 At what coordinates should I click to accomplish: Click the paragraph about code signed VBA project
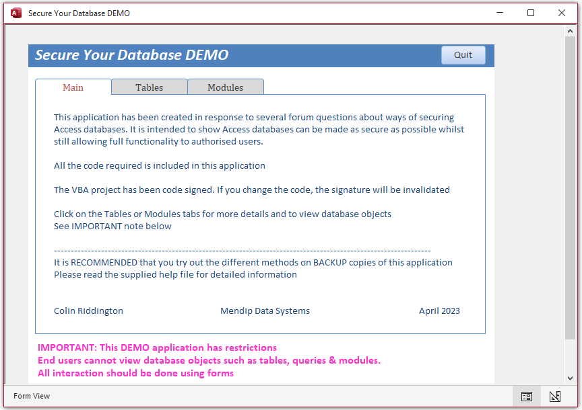(x=252, y=190)
